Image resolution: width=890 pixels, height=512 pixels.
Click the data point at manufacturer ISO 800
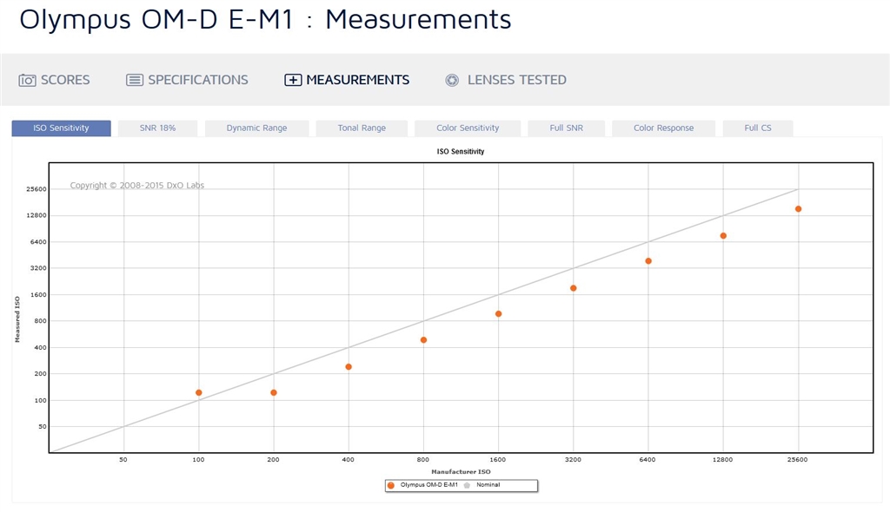coord(423,340)
